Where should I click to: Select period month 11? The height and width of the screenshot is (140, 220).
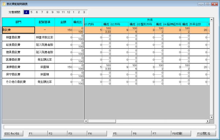coord(63,12)
